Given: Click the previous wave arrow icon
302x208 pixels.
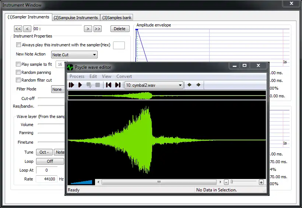Looking at the screenshot, I should pyautogui.click(x=190, y=85).
